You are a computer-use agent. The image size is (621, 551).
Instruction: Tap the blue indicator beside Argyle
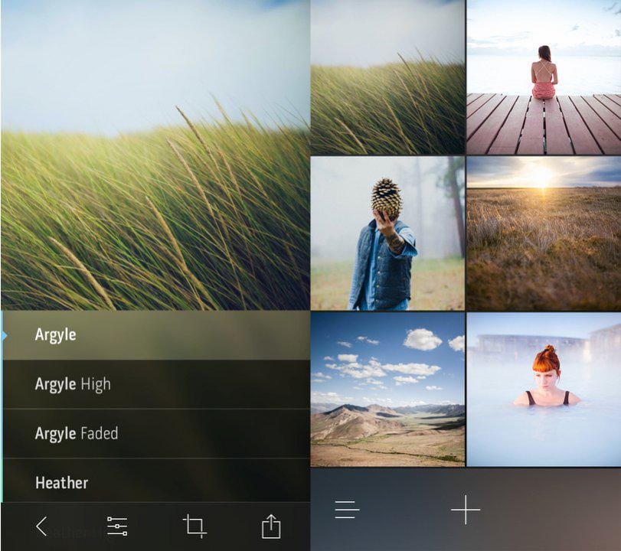pos(3,334)
